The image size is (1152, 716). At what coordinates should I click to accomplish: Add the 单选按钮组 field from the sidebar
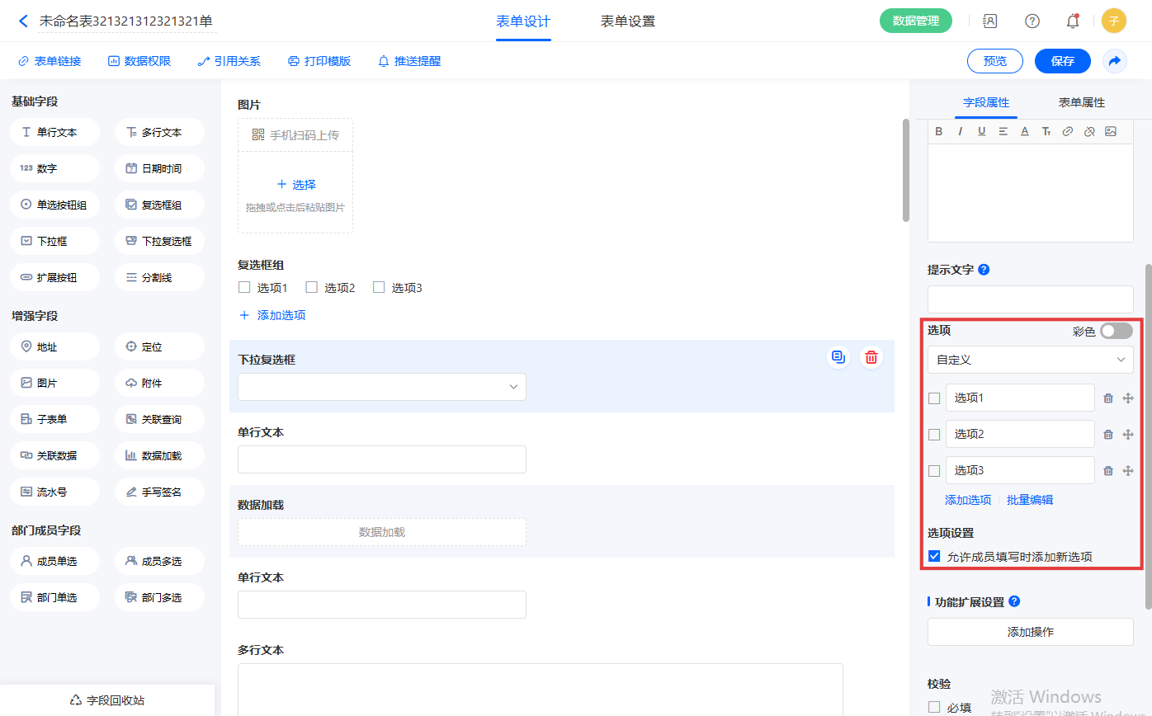[55, 205]
